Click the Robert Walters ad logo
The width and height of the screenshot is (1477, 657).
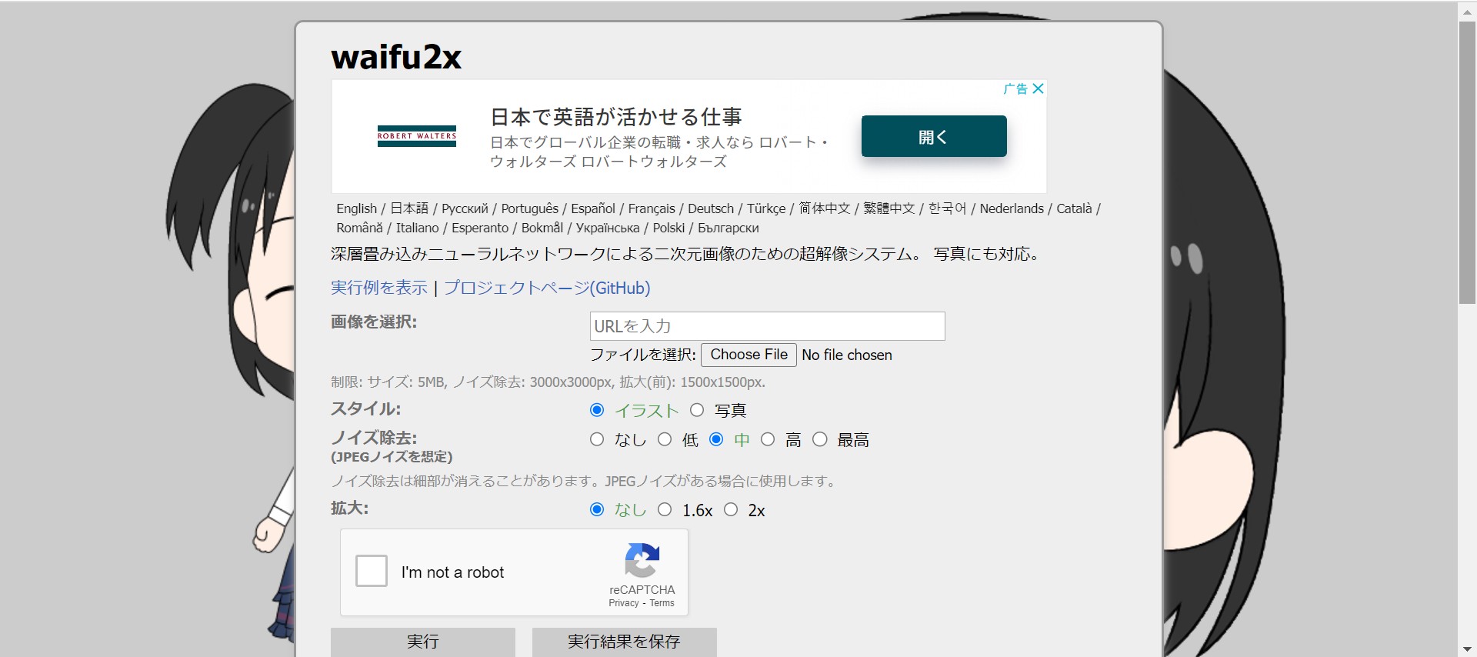[x=416, y=136]
